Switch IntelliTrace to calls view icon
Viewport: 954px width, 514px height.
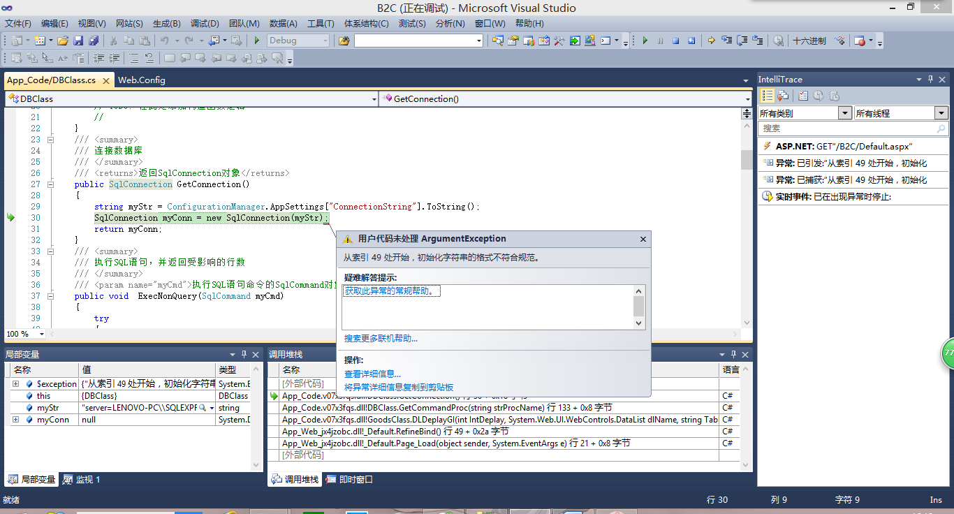point(783,96)
